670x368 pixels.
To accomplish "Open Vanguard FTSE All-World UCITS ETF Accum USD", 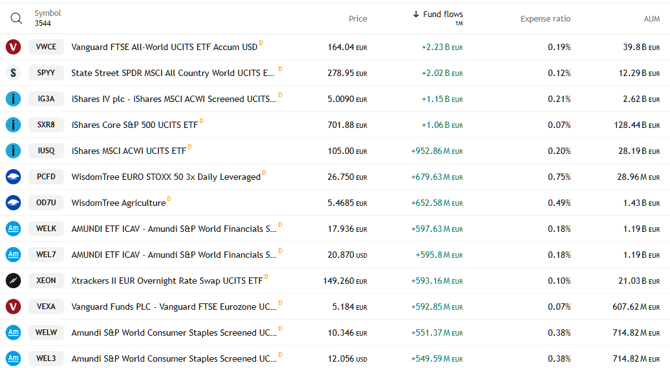I will [165, 47].
